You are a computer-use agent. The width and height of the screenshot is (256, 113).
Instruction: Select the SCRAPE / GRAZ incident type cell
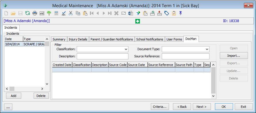(34, 44)
